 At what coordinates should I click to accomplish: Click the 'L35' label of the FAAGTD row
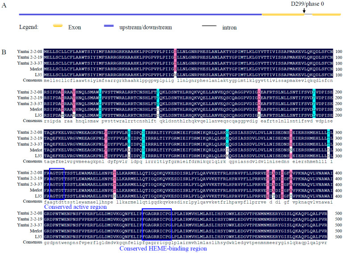point(38,196)
